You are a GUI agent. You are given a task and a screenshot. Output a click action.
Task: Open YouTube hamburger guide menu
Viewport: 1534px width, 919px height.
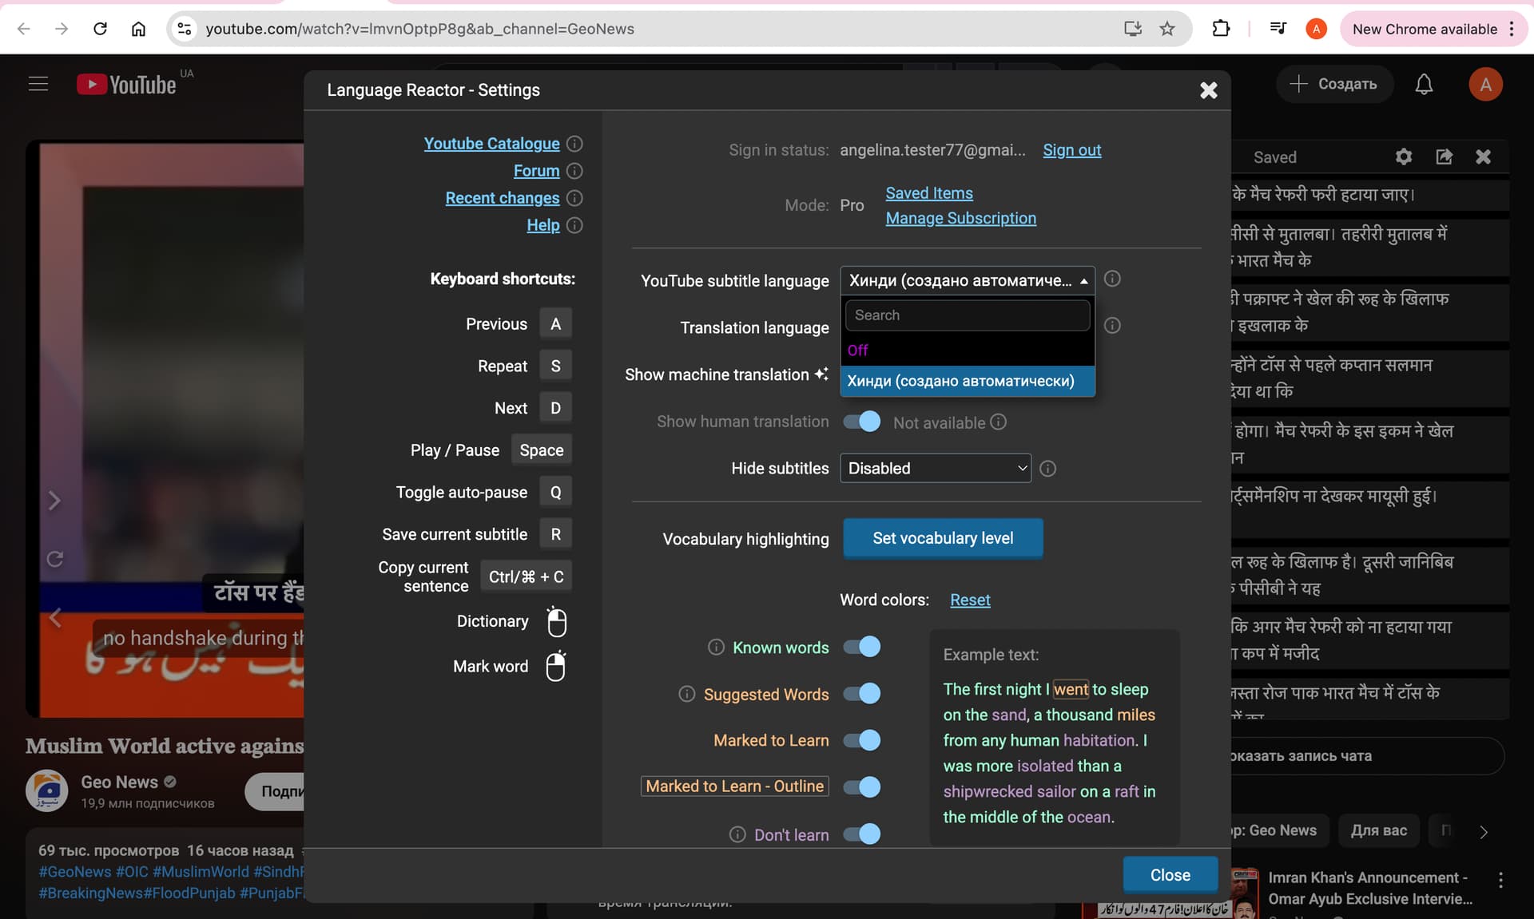pyautogui.click(x=38, y=84)
